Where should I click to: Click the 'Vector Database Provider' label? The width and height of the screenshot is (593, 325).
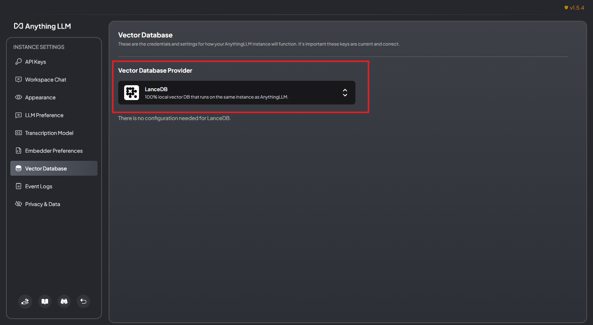tap(155, 70)
